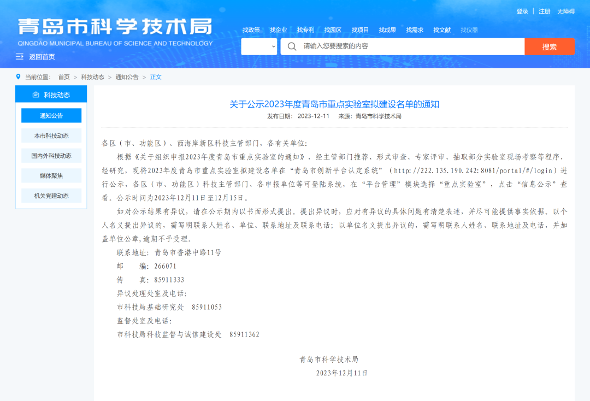Select 媒体聚焦 in the sidebar
The image size is (590, 401).
click(51, 175)
